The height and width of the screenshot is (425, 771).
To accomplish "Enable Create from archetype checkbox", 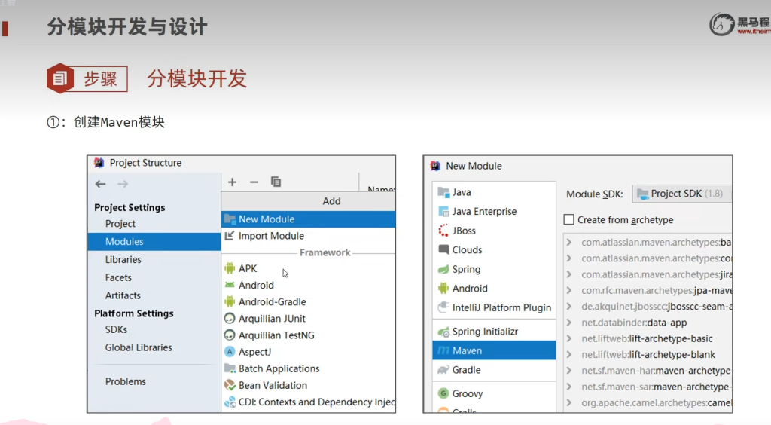I will (x=569, y=220).
